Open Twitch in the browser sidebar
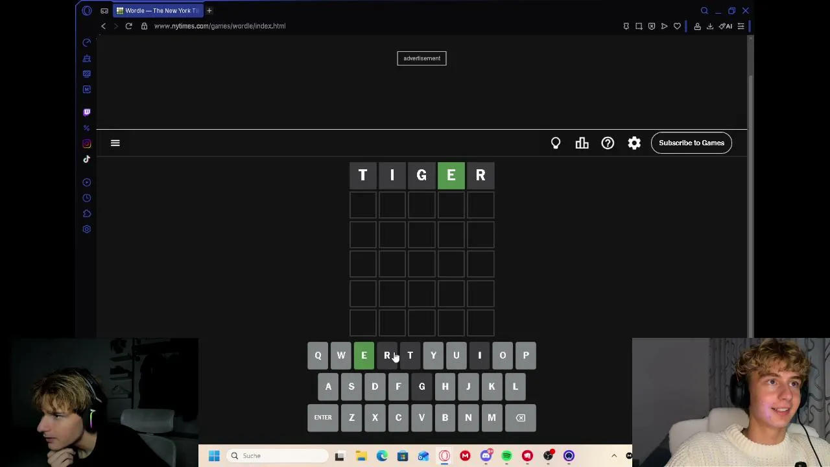830x467 pixels. pos(87,112)
